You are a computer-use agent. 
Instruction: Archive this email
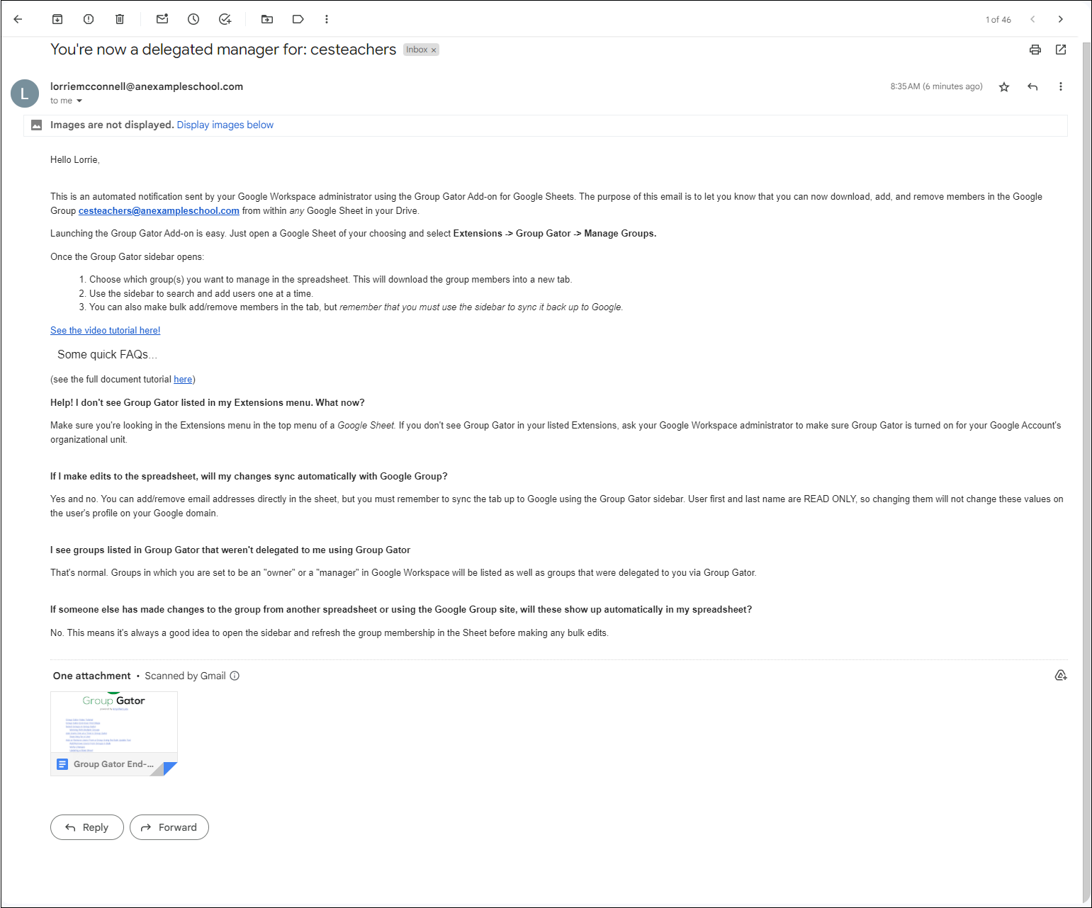(x=57, y=19)
